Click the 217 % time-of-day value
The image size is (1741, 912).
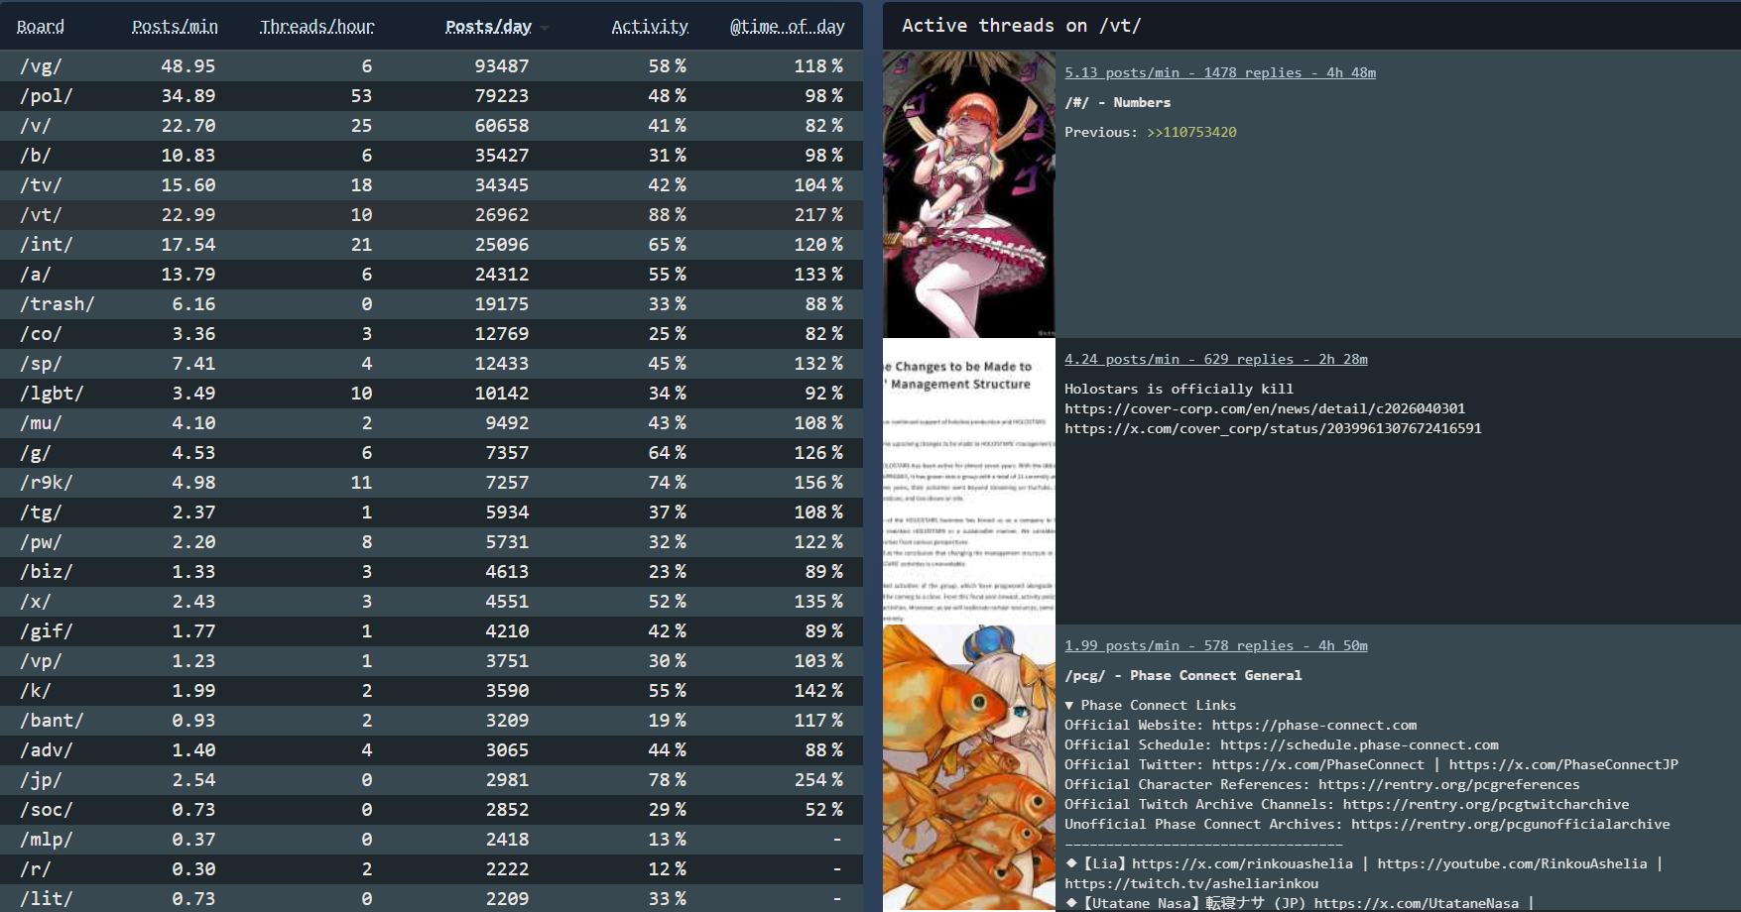[x=818, y=215]
